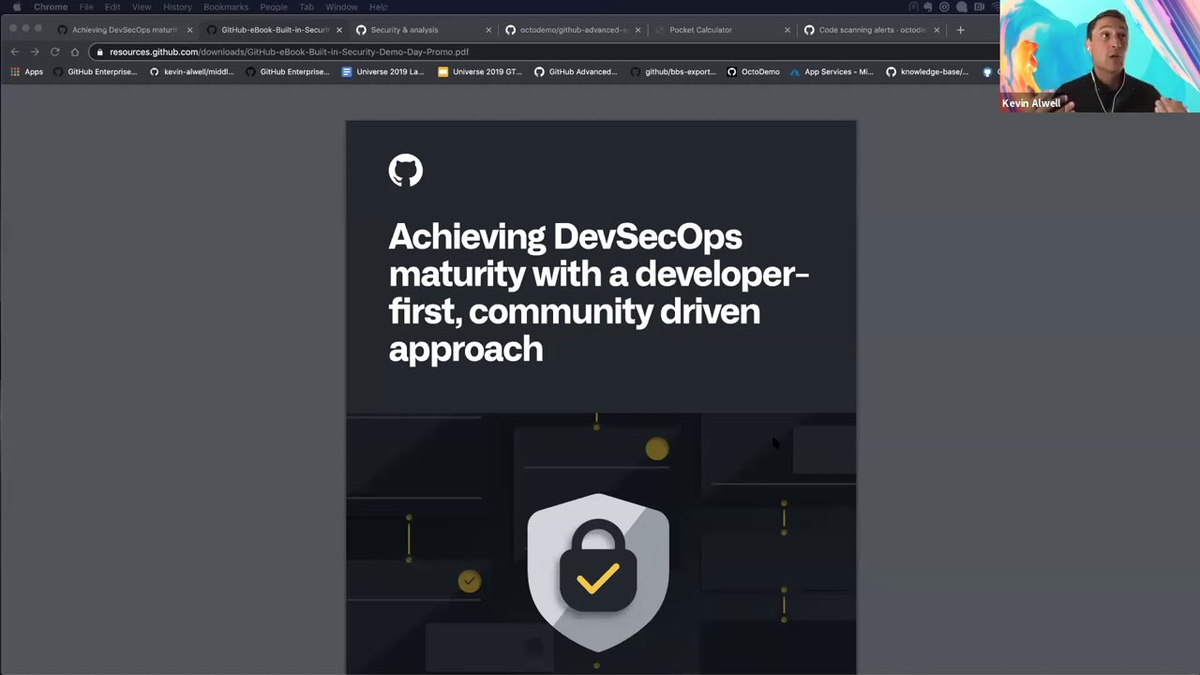Click GitHub Octocat logo on PDF cover
The height and width of the screenshot is (675, 1200).
(x=406, y=171)
